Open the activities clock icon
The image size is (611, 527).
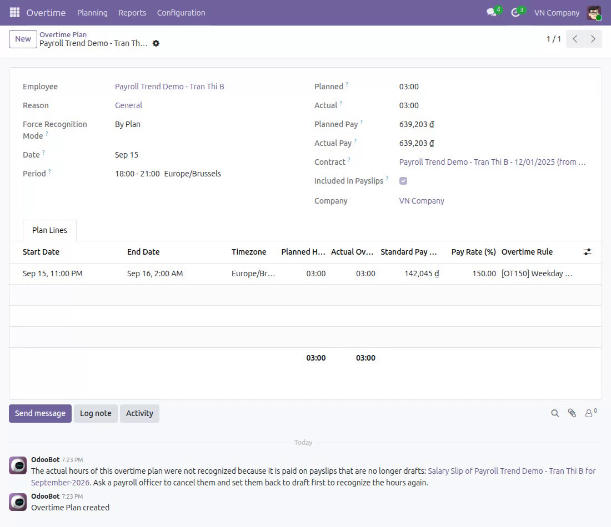click(515, 12)
